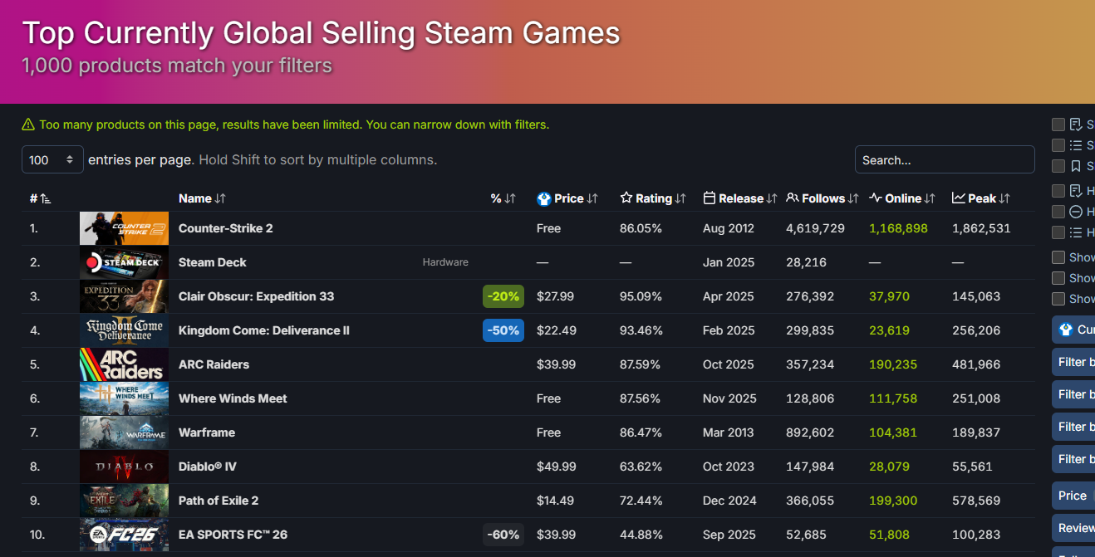Click the calendar icon in Release header
Image resolution: width=1095 pixels, height=557 pixels.
[x=710, y=198]
